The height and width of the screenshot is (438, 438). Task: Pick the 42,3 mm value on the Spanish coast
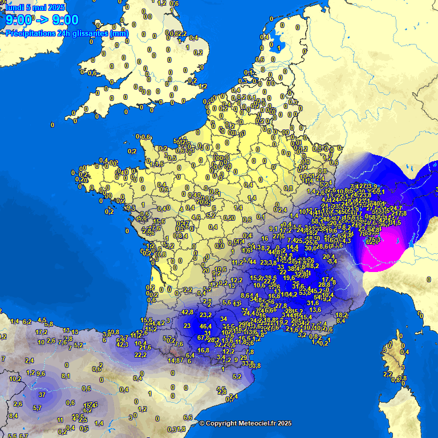pyautogui.click(x=123, y=344)
